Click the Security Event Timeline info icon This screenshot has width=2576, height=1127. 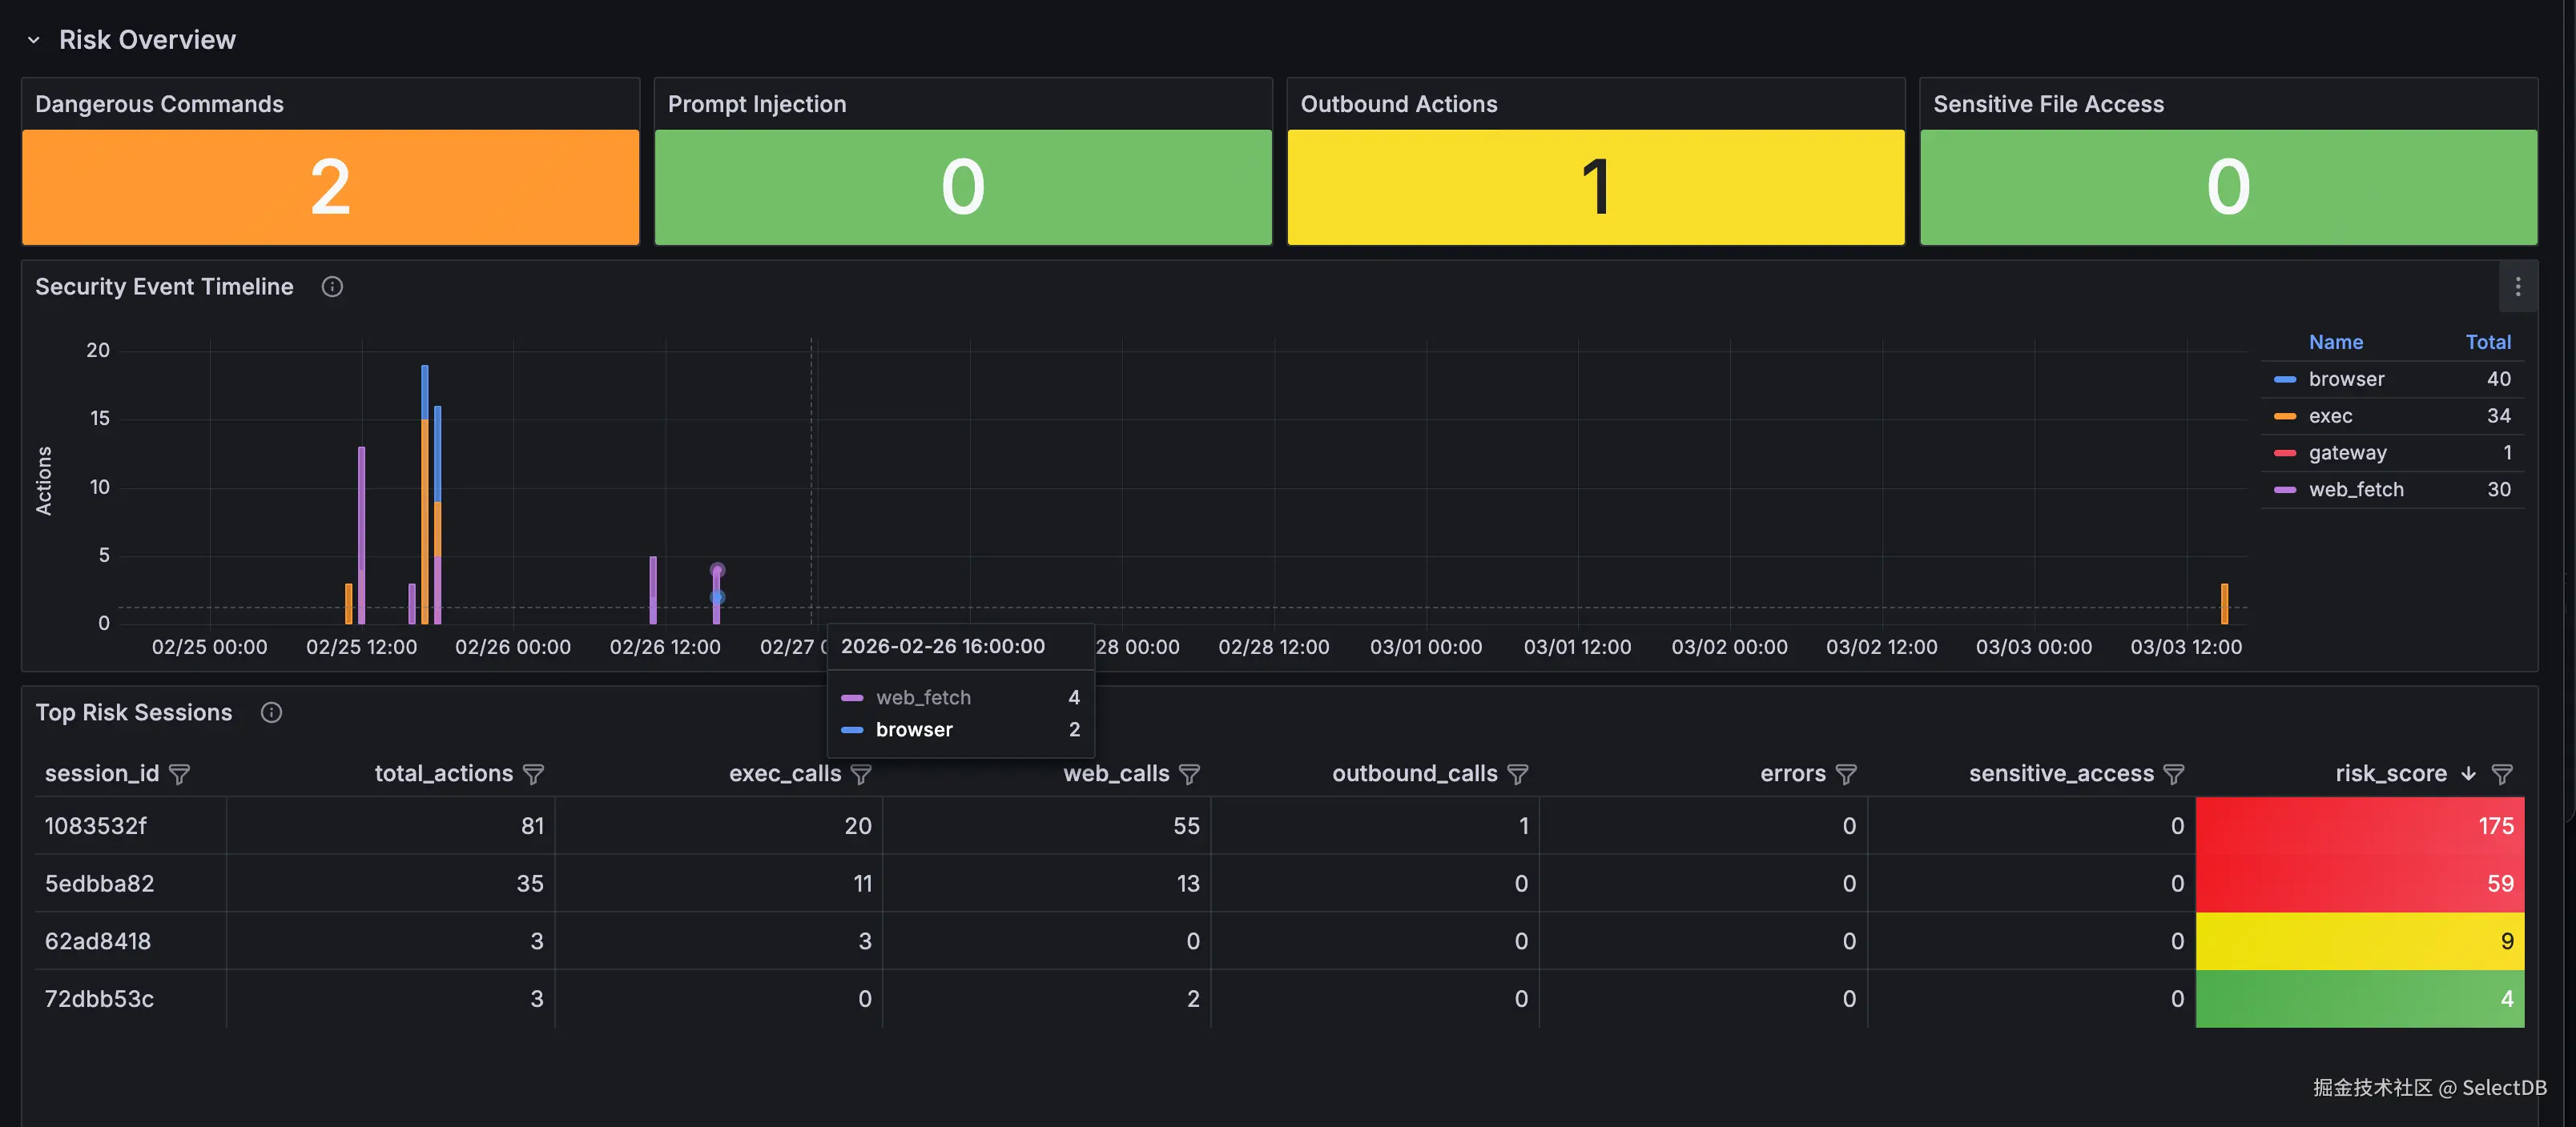tap(332, 287)
